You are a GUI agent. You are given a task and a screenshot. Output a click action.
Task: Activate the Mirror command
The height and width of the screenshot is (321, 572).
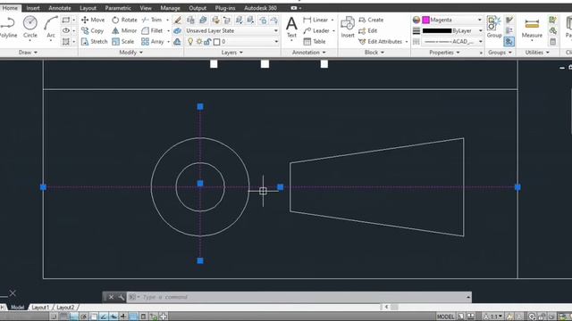point(124,30)
